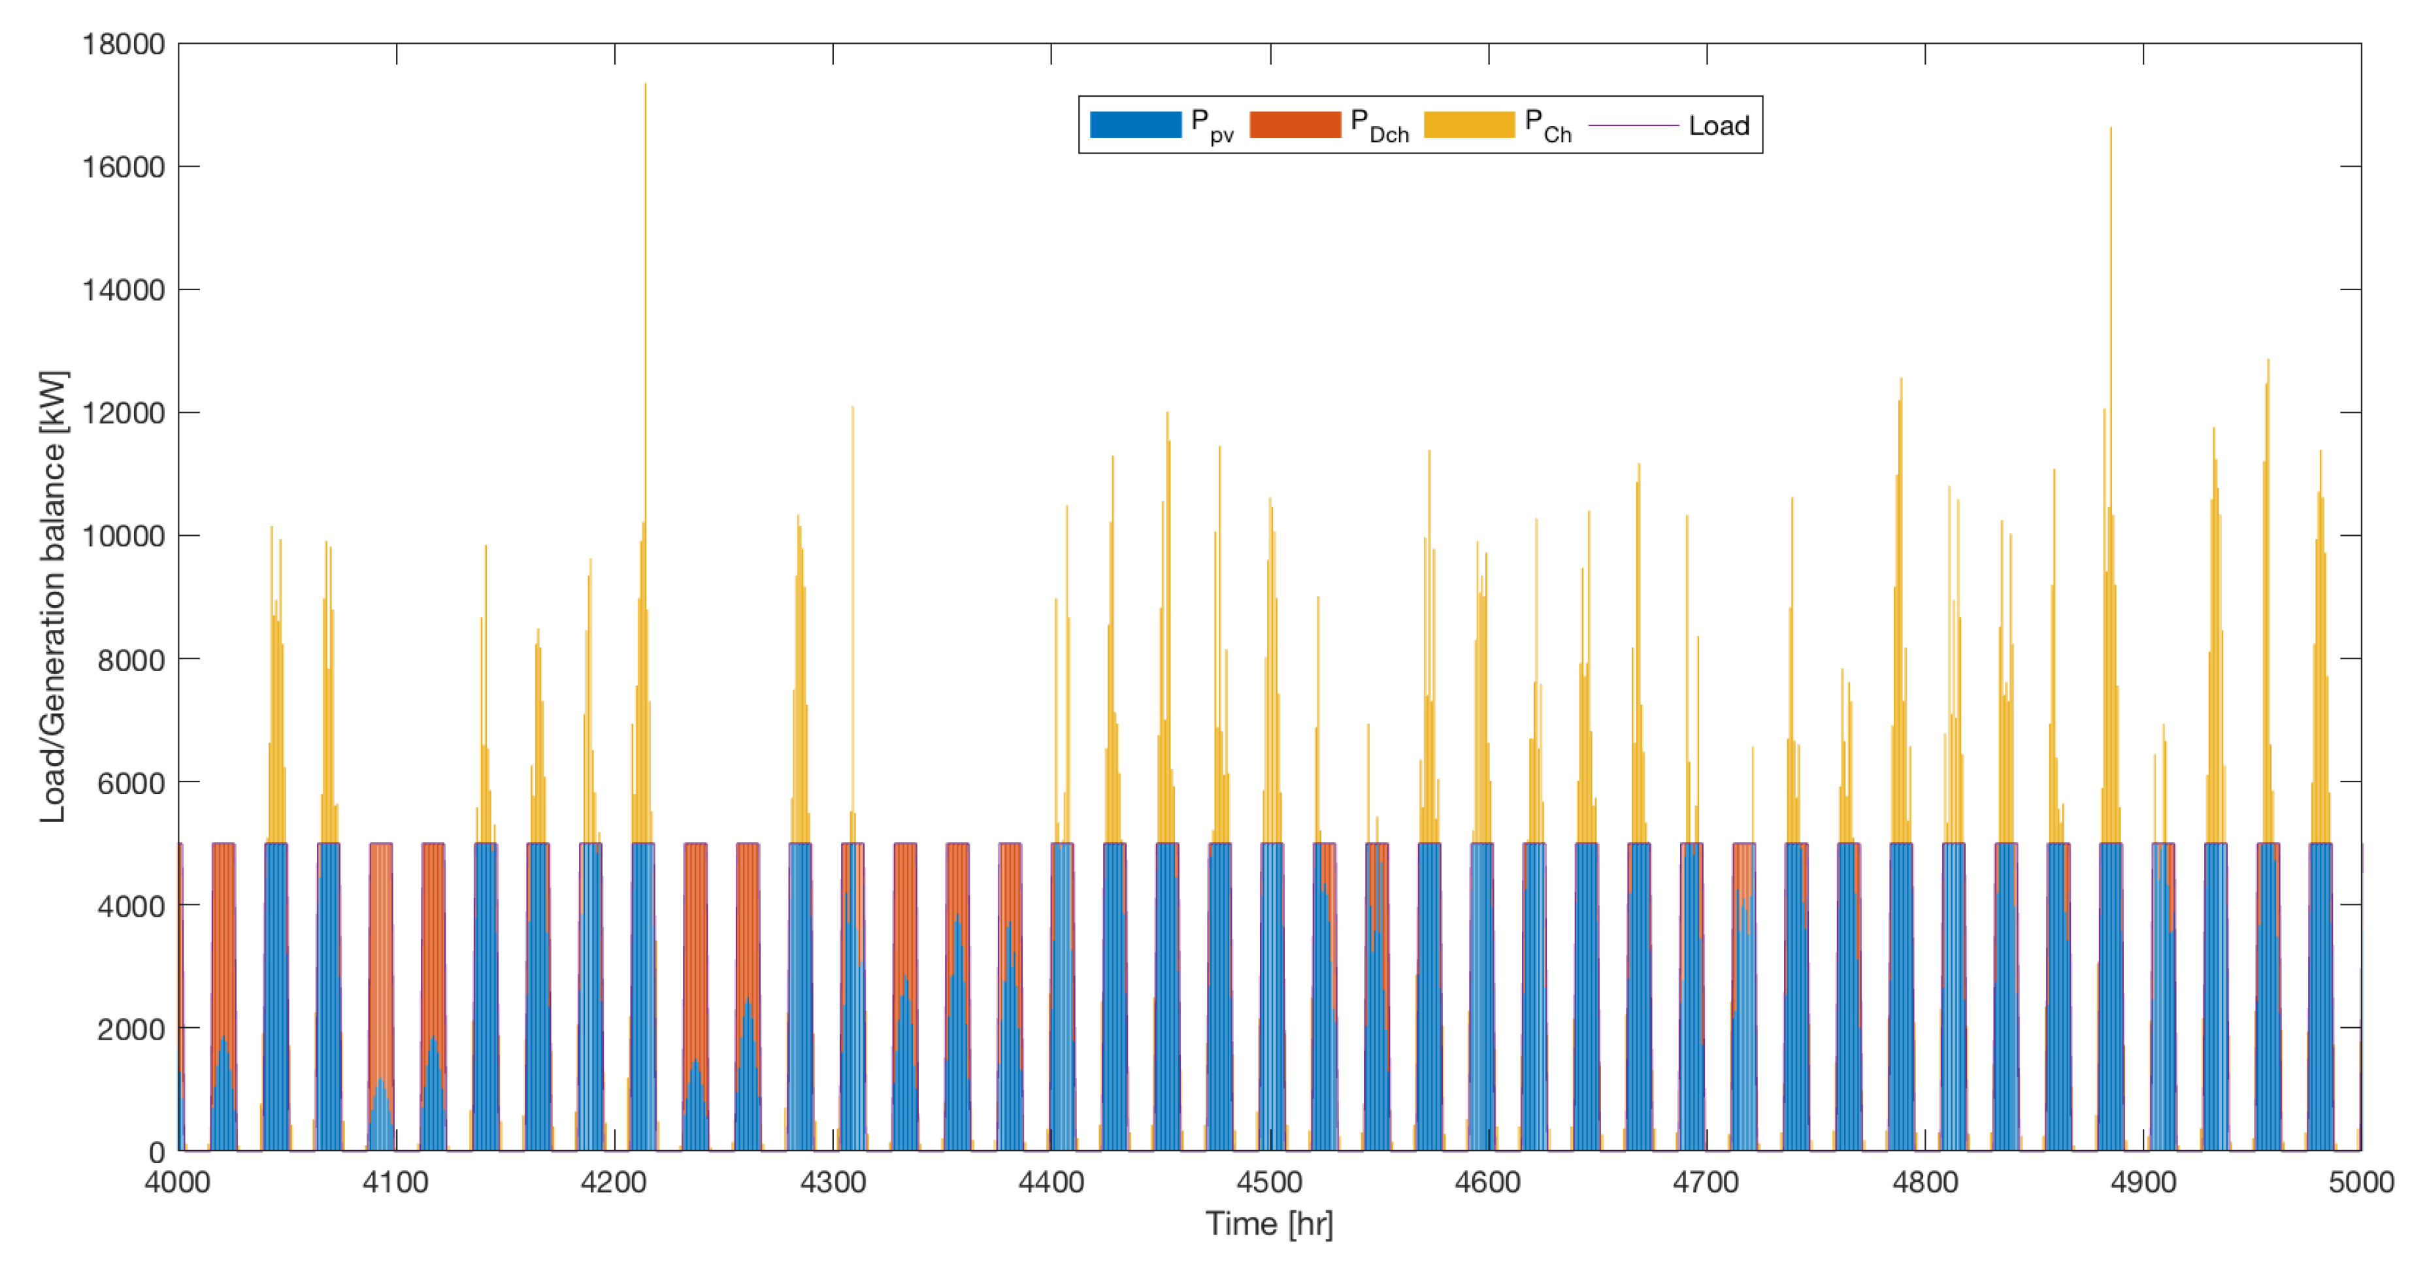Click the x-axis tick label 4500
Image resolution: width=2412 pixels, height=1267 pixels.
(1270, 1182)
